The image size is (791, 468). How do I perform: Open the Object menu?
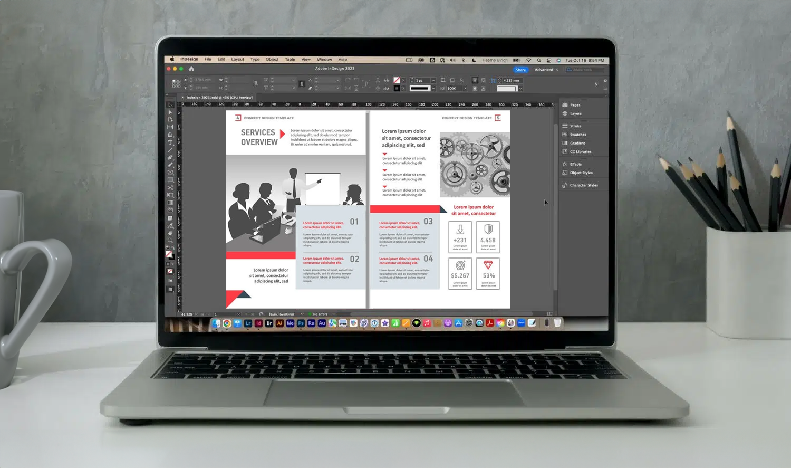tap(272, 60)
